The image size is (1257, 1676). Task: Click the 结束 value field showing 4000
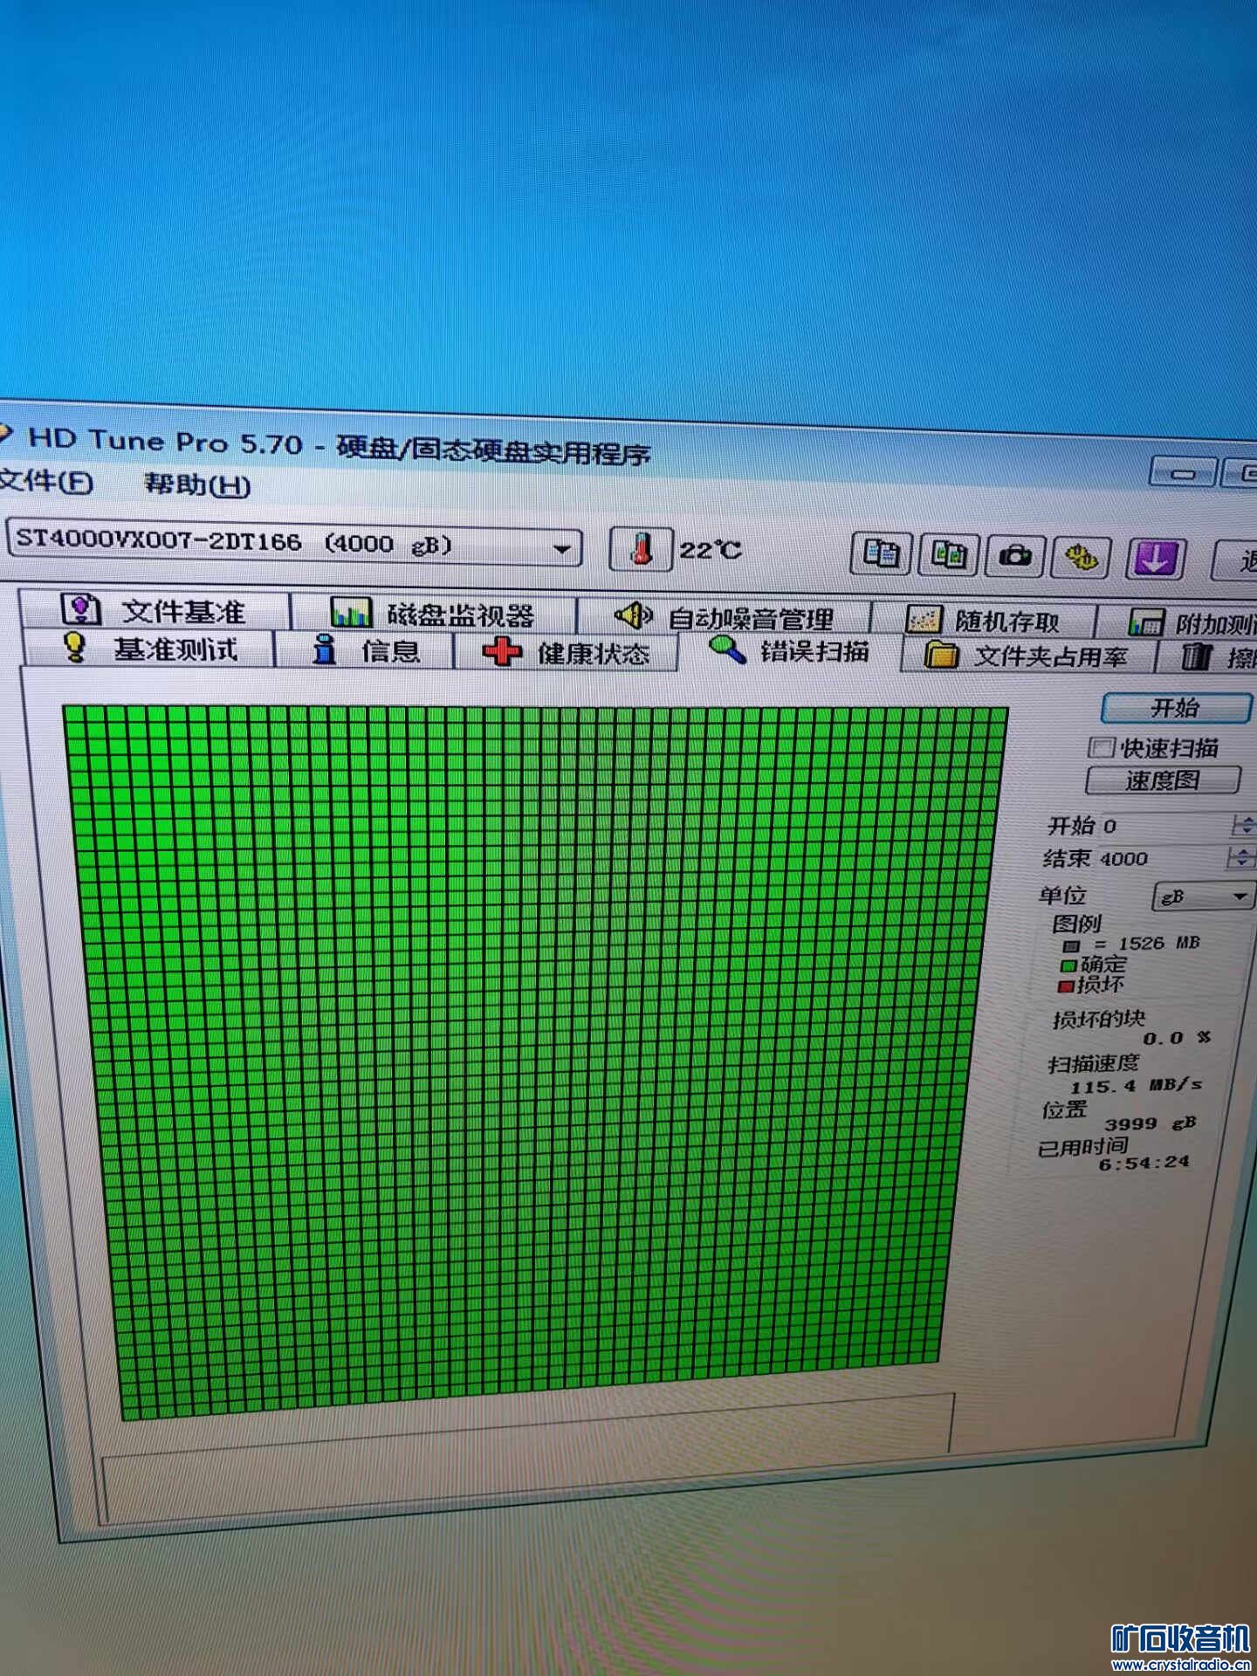coord(1160,858)
